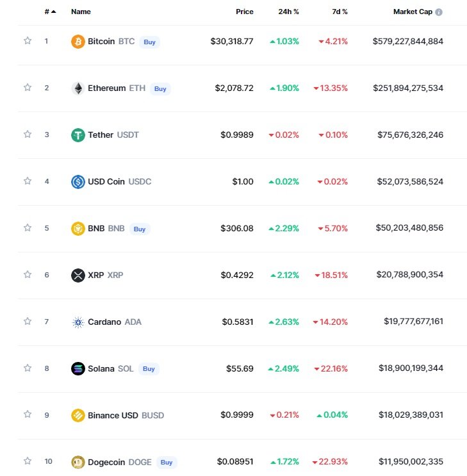The image size is (467, 476).
Task: Click the Tether green logo icon
Action: pos(78,135)
